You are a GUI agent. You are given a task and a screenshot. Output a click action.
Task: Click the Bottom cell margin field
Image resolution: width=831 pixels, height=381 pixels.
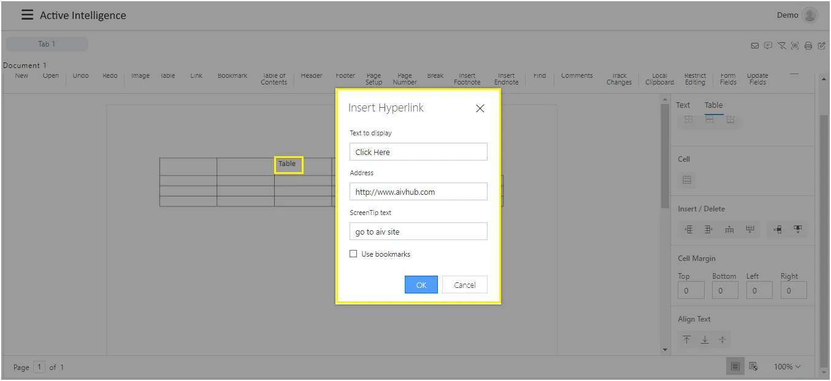[725, 290]
